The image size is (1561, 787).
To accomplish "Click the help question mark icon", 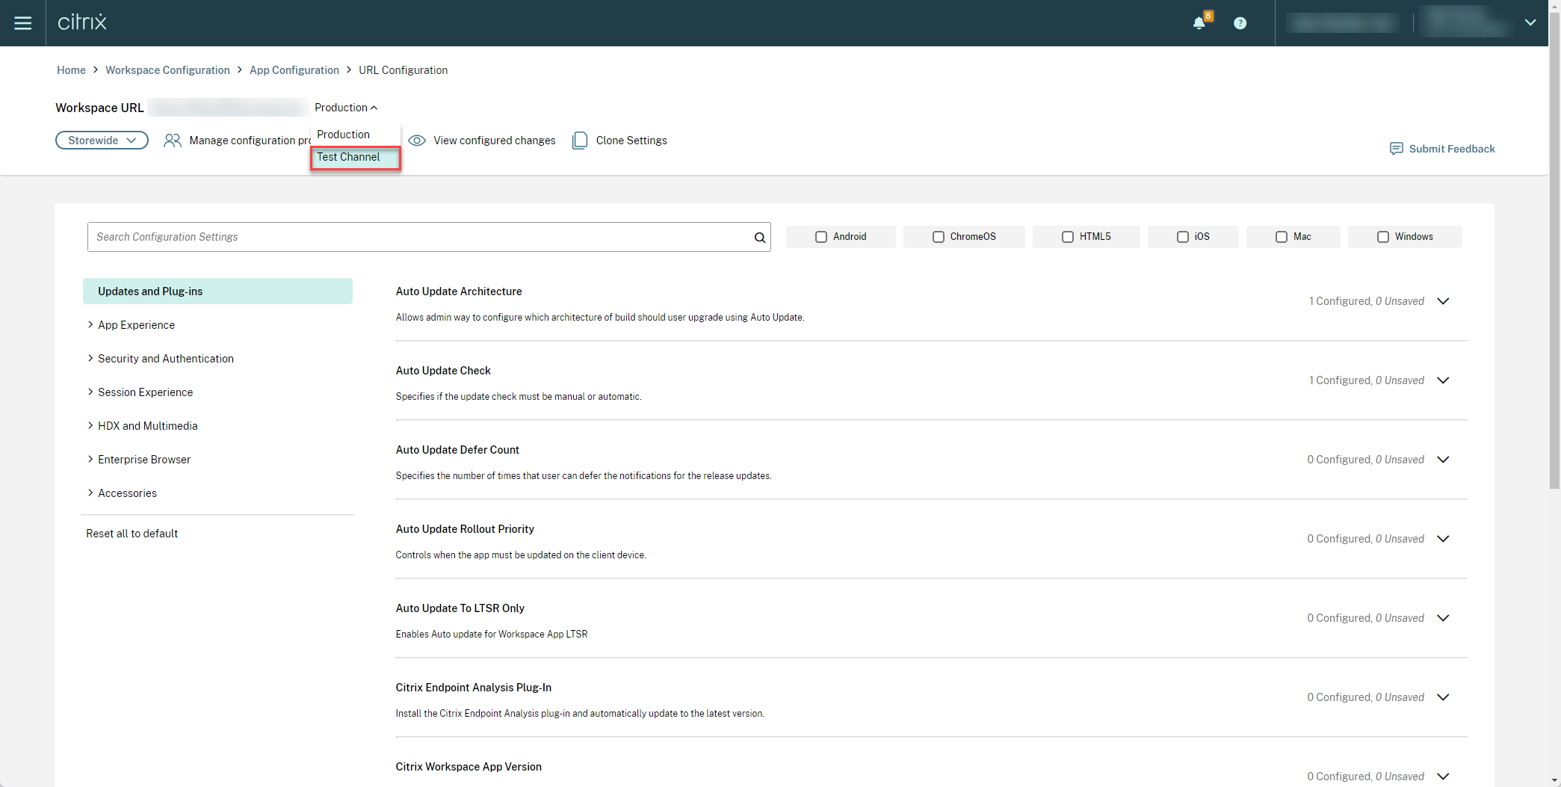I will [x=1240, y=23].
